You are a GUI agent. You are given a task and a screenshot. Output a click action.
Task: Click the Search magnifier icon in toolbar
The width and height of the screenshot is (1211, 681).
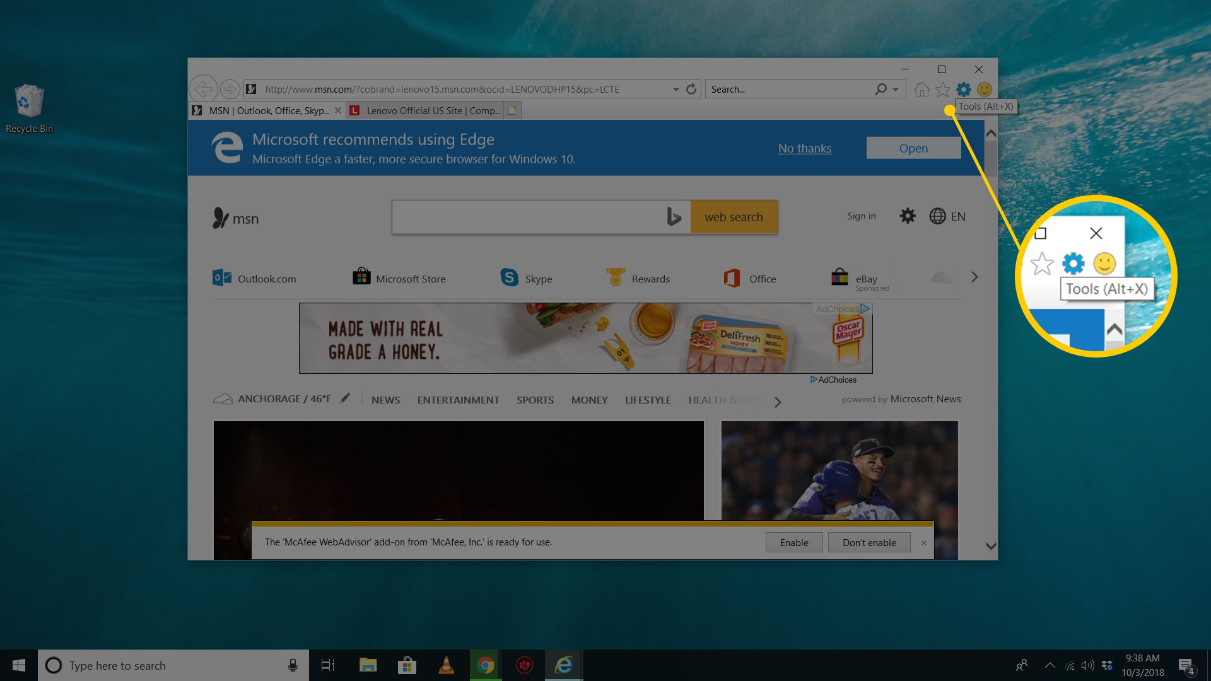click(880, 89)
